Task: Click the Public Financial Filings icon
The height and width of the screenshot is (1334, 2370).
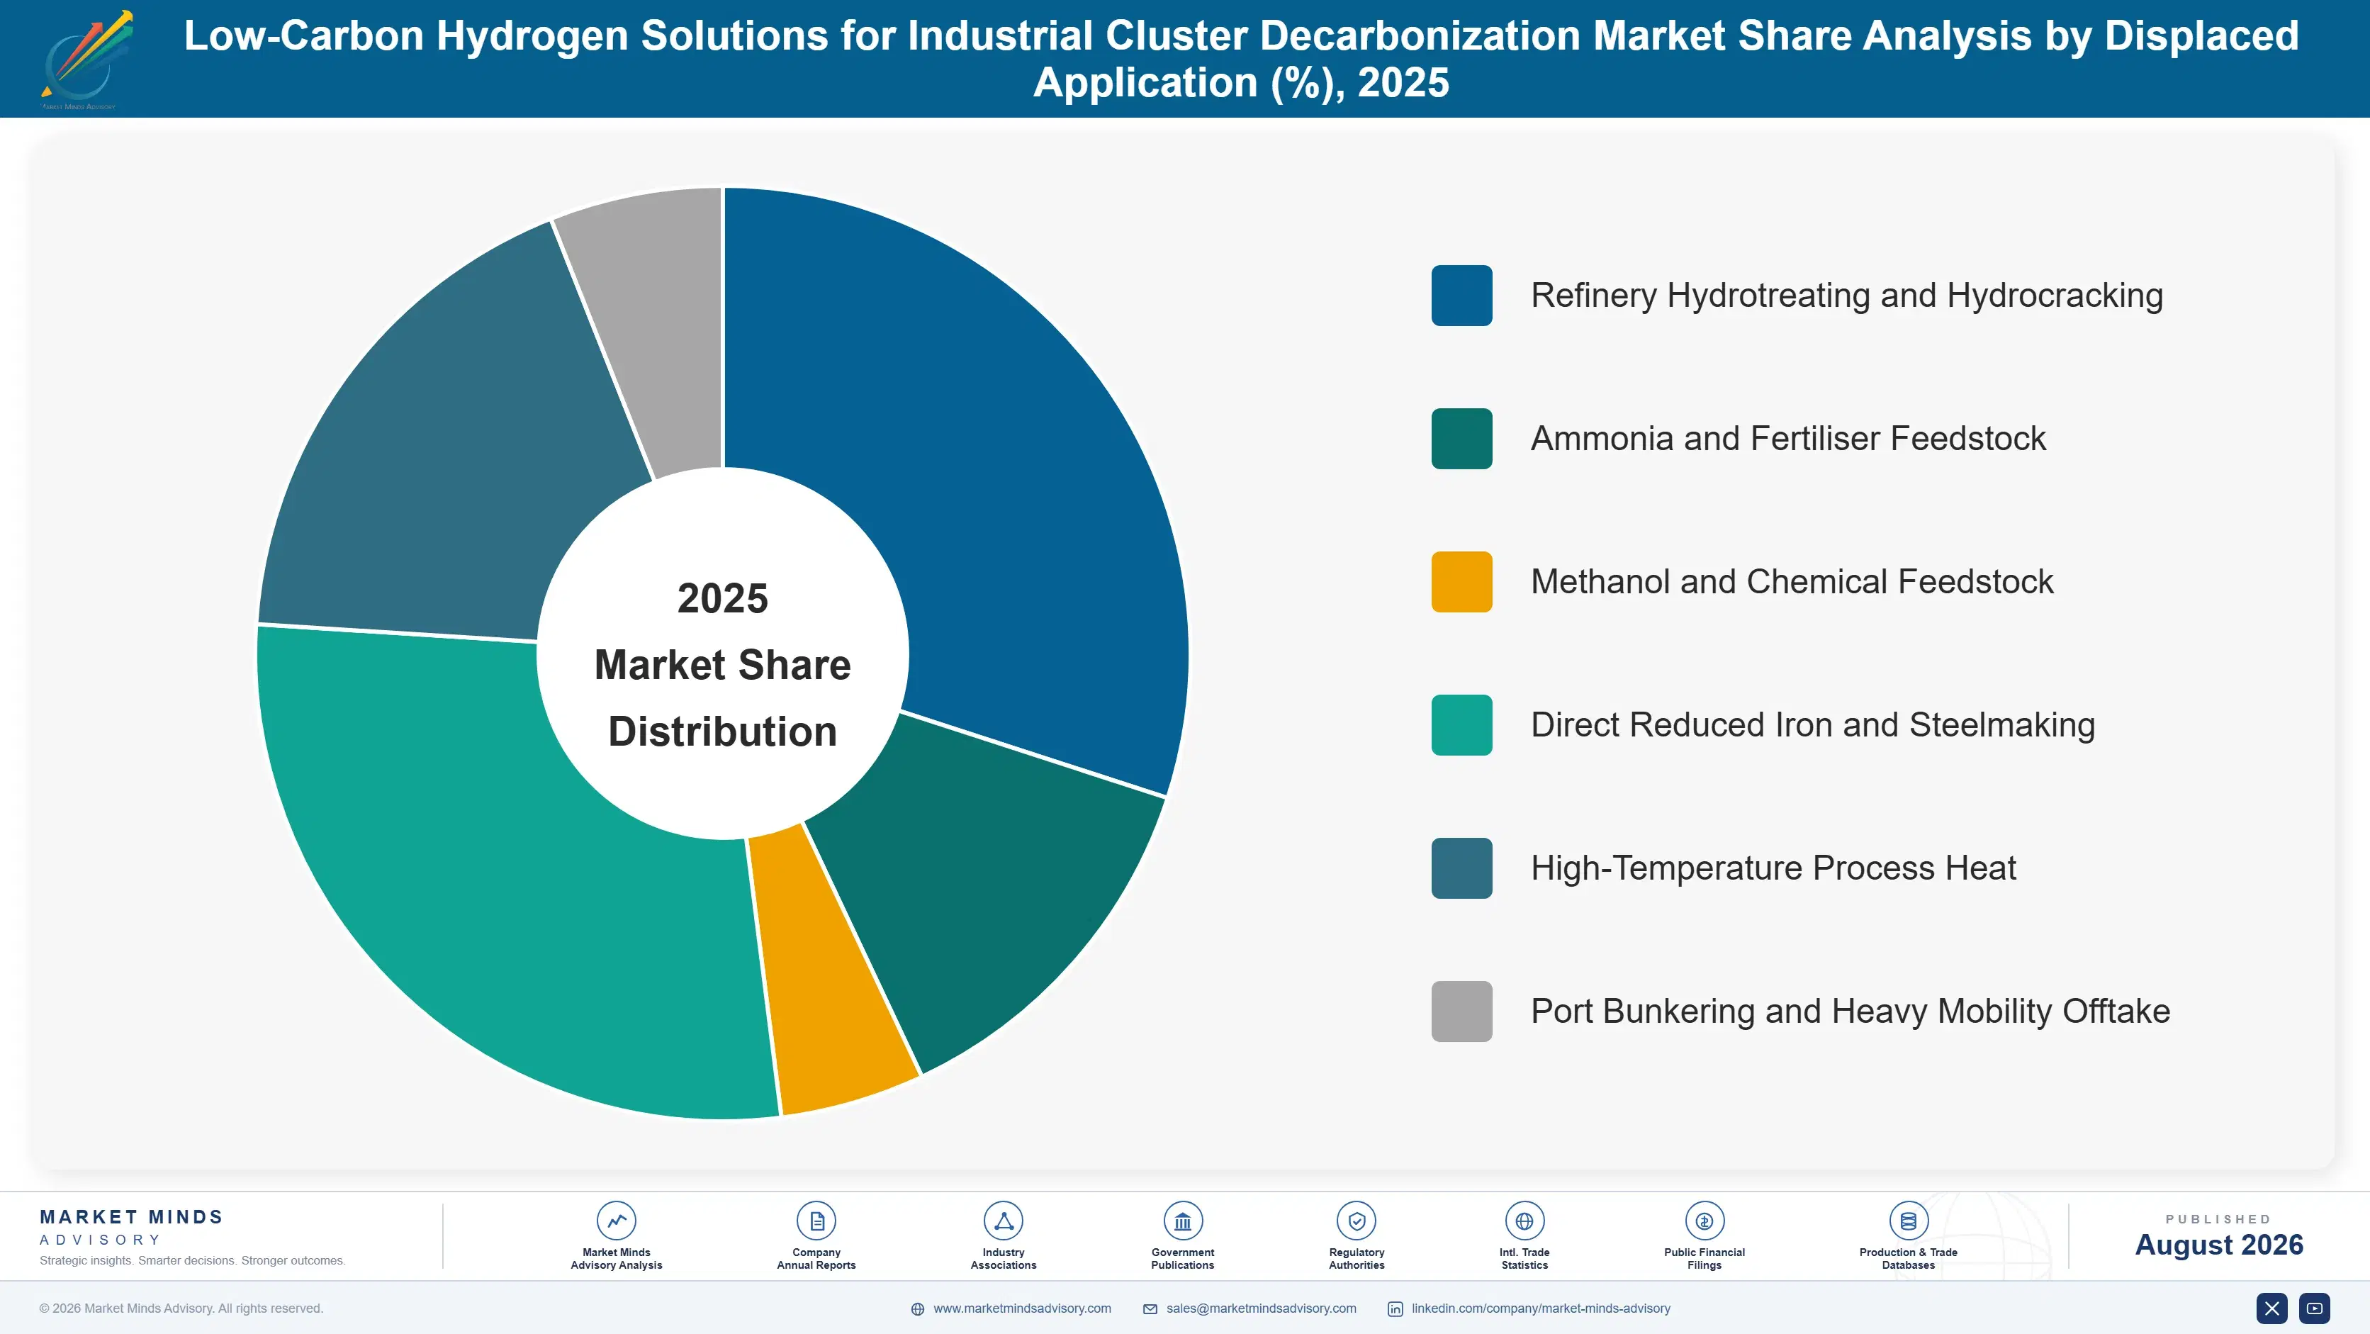Action: pos(1704,1221)
